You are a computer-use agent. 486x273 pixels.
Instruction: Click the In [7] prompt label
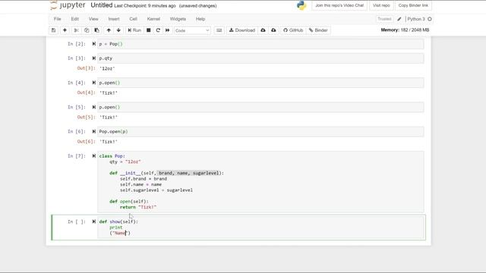77,156
